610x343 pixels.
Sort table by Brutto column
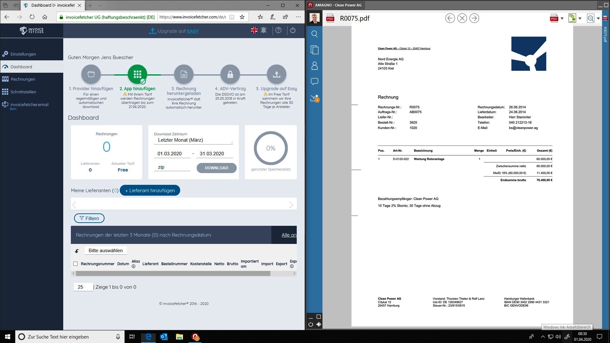[x=232, y=264]
